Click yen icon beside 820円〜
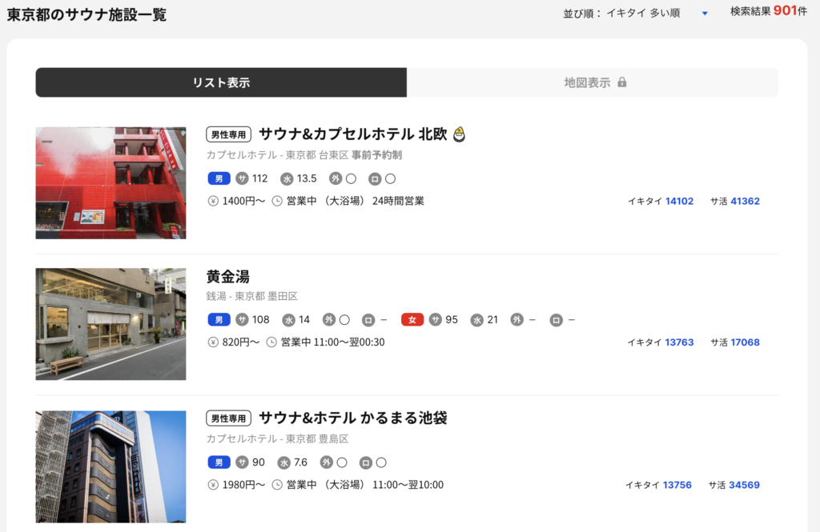The height and width of the screenshot is (532, 820). 213,342
